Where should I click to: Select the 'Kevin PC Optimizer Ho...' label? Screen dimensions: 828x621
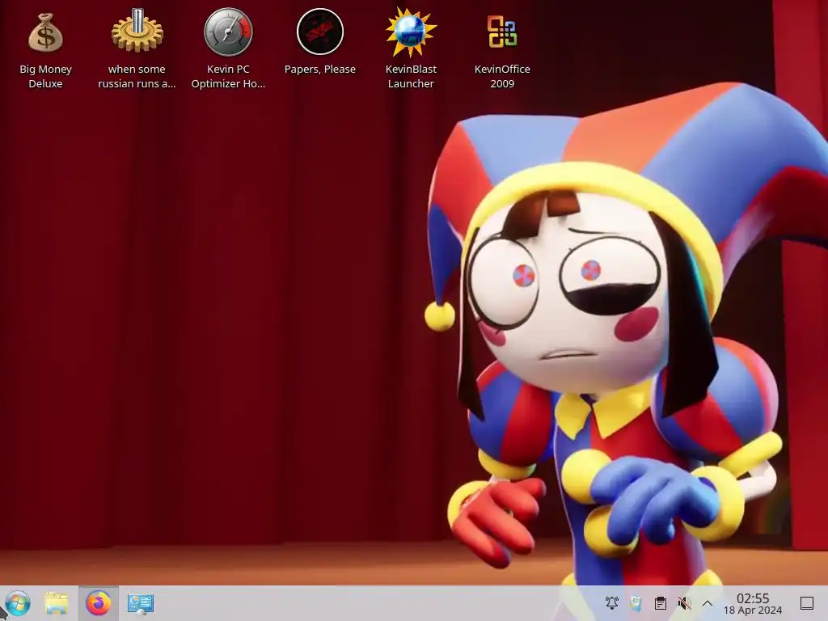click(x=228, y=77)
